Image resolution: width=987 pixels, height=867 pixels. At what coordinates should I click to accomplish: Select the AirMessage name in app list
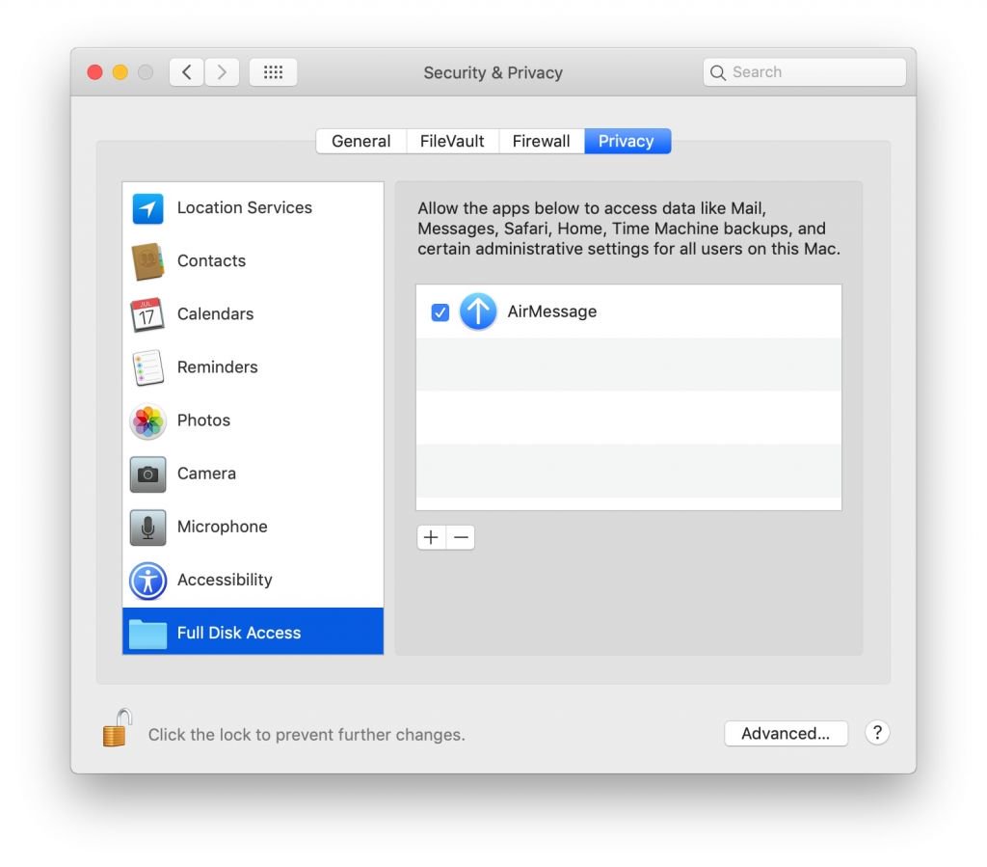pos(552,312)
